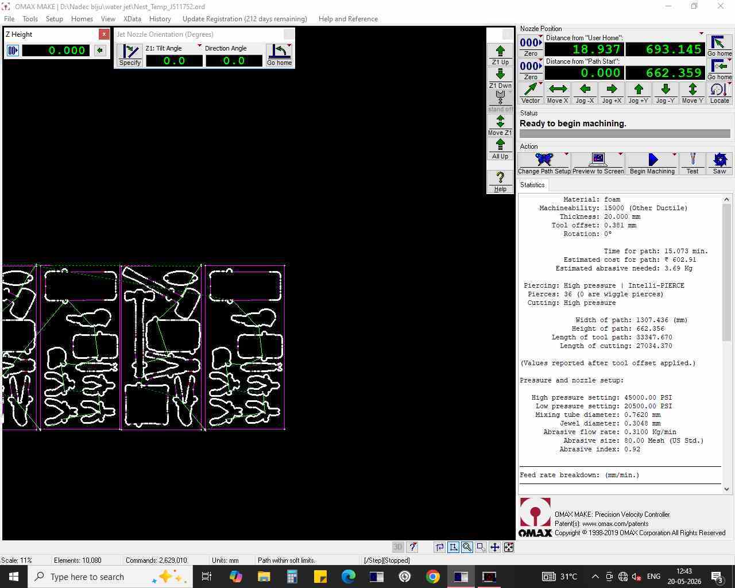
Task: Zero the User Home distance
Action: tap(531, 46)
